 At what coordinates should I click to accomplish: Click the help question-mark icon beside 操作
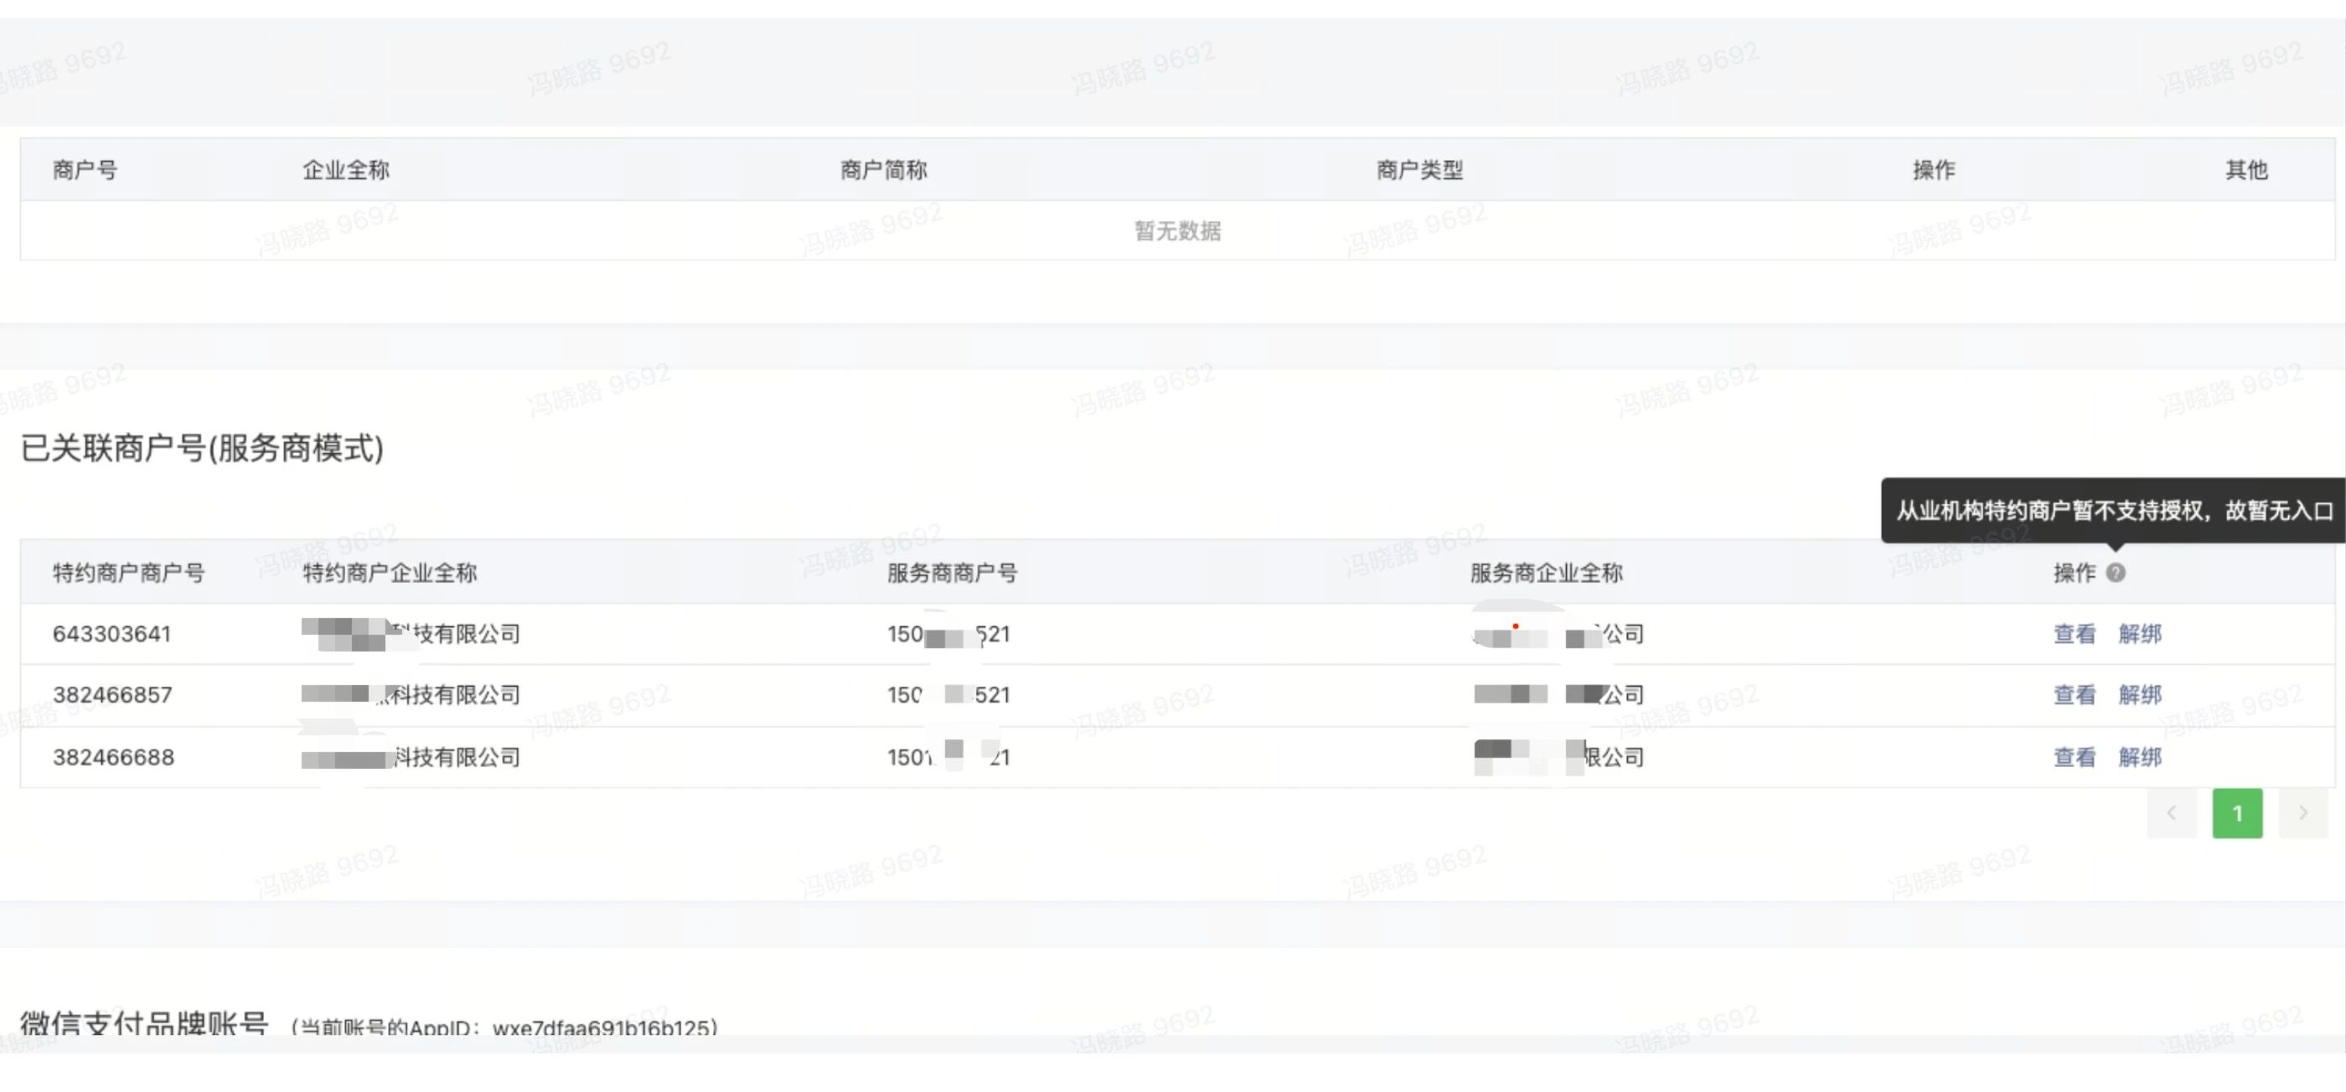click(2116, 573)
